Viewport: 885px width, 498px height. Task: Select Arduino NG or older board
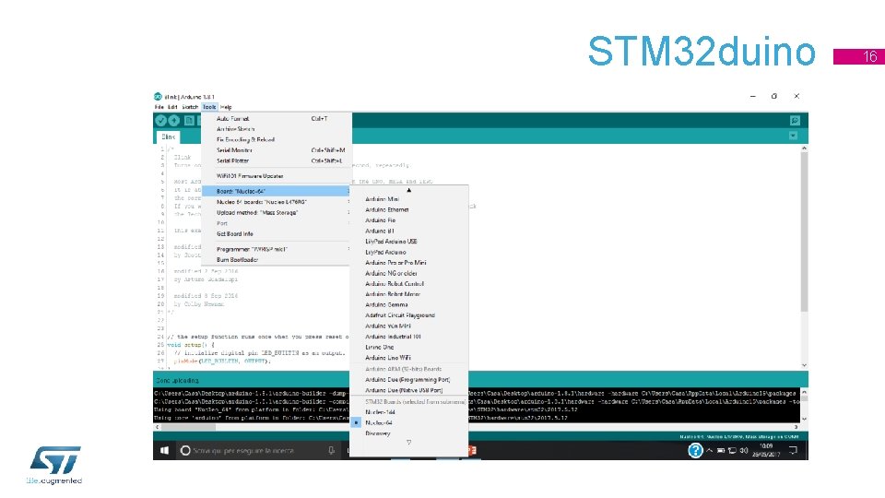point(409,273)
